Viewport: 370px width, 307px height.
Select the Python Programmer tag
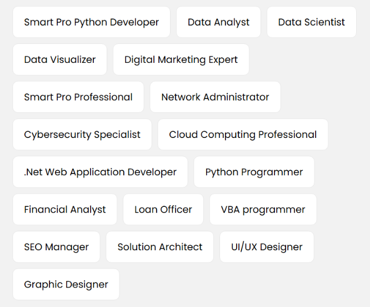pyautogui.click(x=254, y=172)
